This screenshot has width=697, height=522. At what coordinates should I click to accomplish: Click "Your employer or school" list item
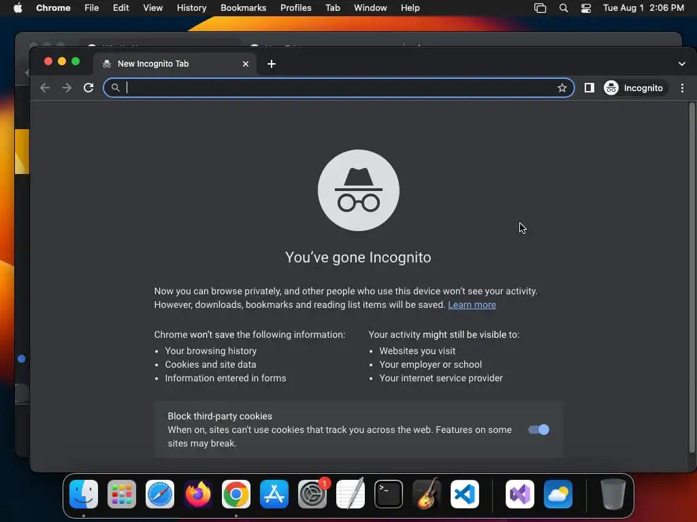pyautogui.click(x=430, y=364)
